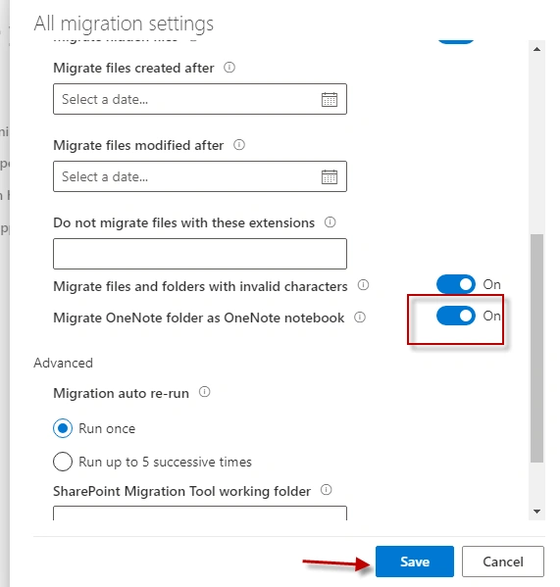Select the Run once radio option
This screenshot has width=560, height=587.
pyautogui.click(x=63, y=428)
